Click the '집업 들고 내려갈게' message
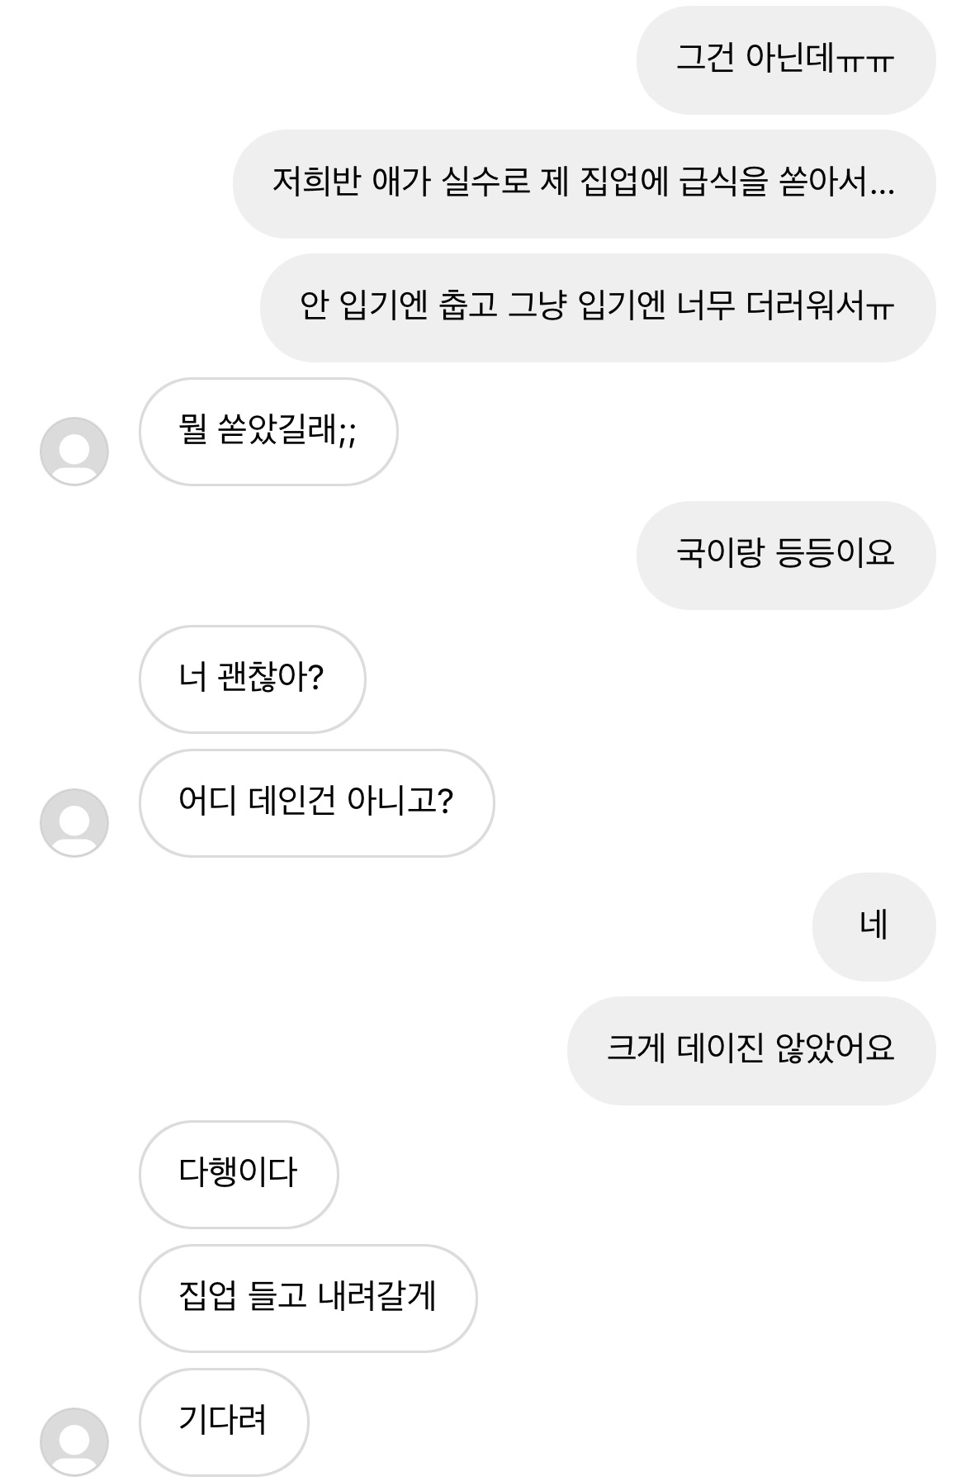The width and height of the screenshot is (966, 1481). (x=307, y=1298)
